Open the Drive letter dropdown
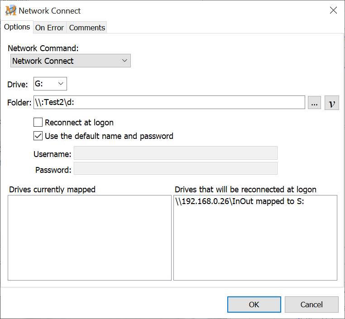Screen dimensions: 345x319 (50, 84)
